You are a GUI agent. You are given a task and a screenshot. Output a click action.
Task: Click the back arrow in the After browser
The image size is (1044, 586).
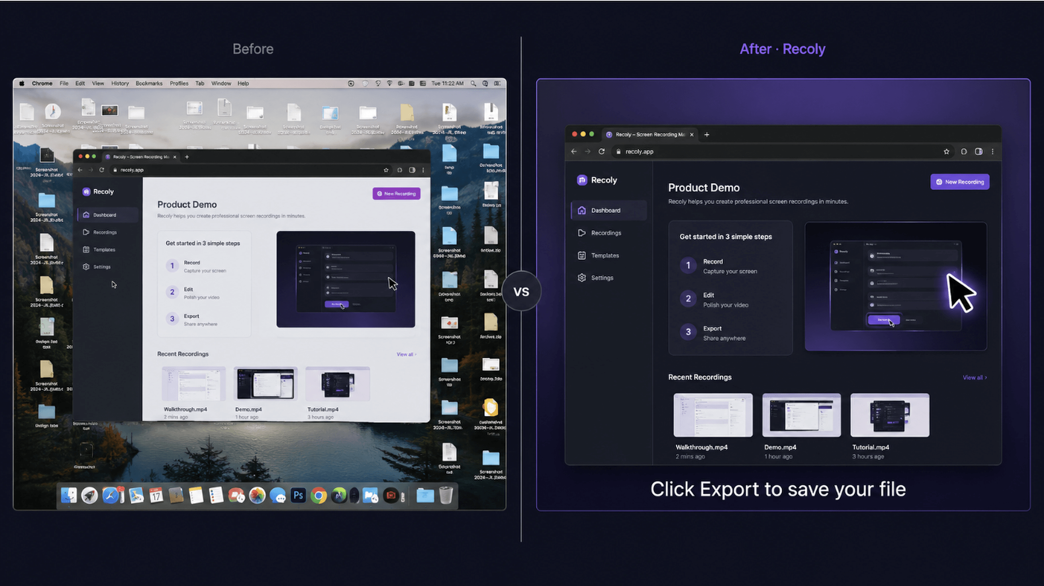574,151
